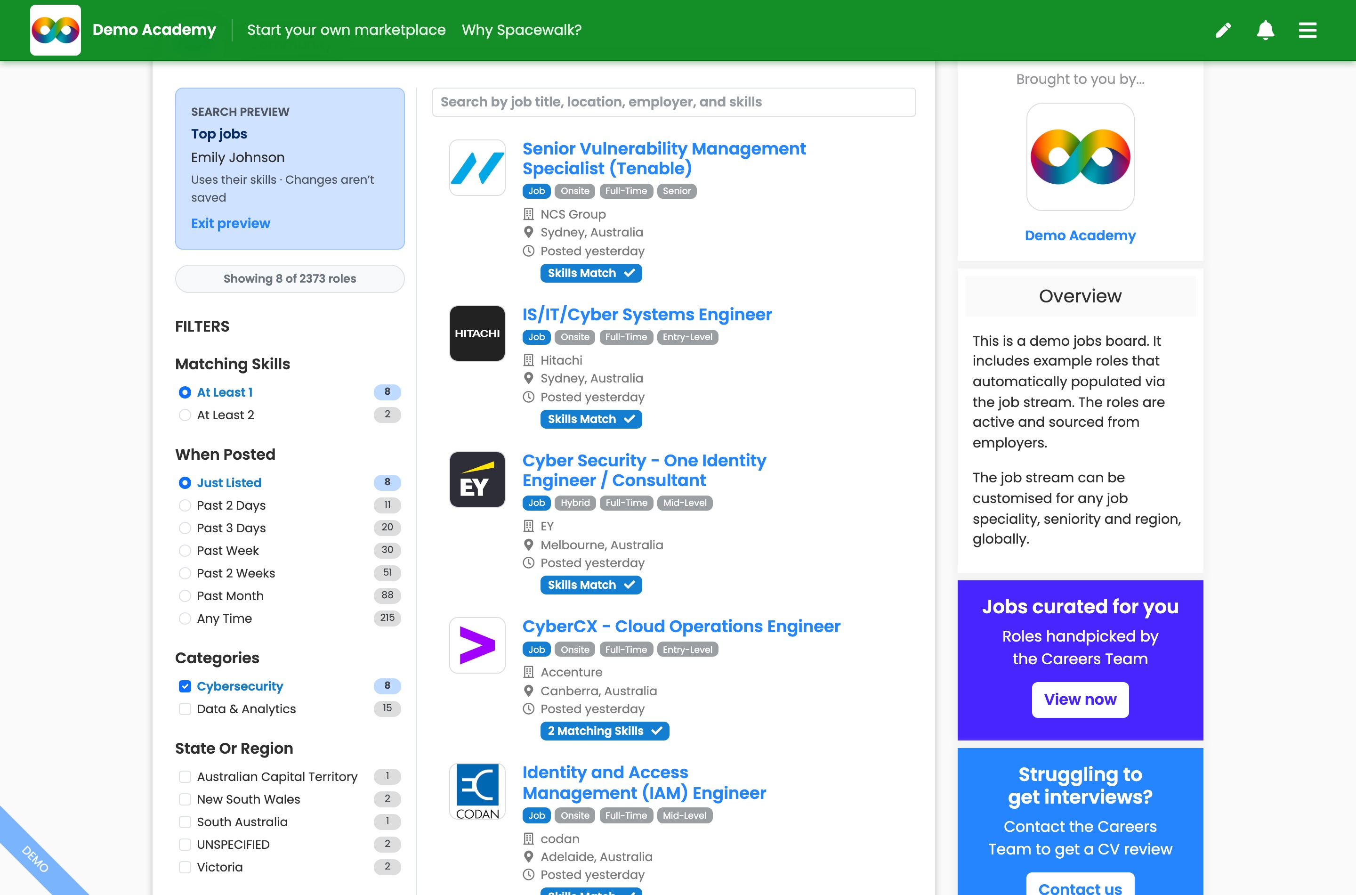1356x895 pixels.
Task: Click Exit preview link
Action: point(230,223)
